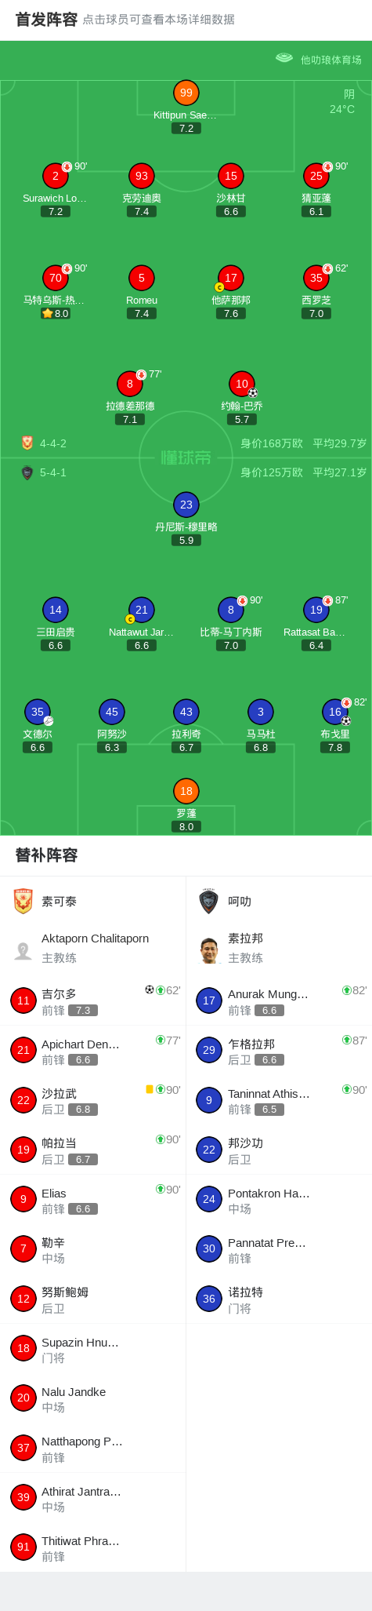Open number 23 丹尼斯-穆里略 stats
The width and height of the screenshot is (372, 1611).
click(x=186, y=505)
